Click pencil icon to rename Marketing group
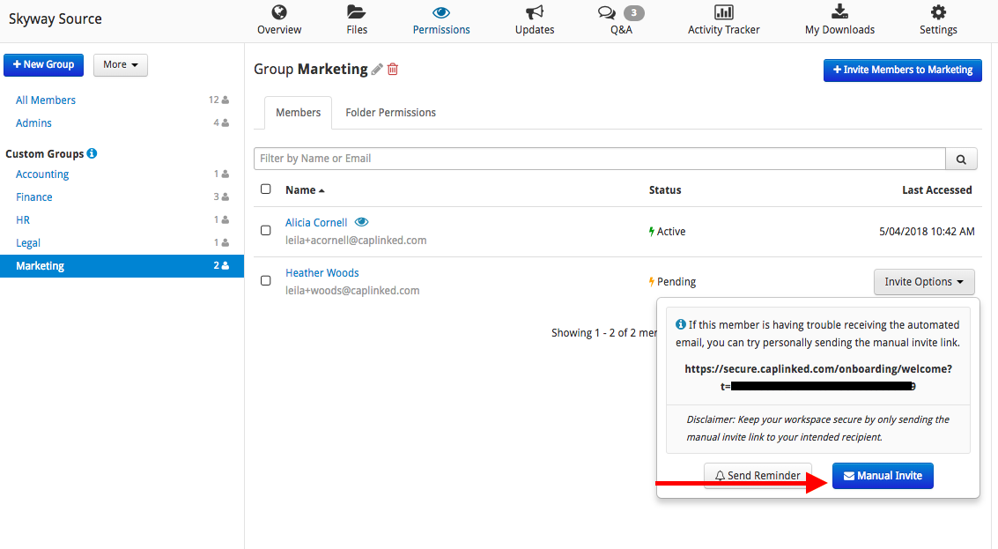Viewport: 998px width, 549px height. 377,70
